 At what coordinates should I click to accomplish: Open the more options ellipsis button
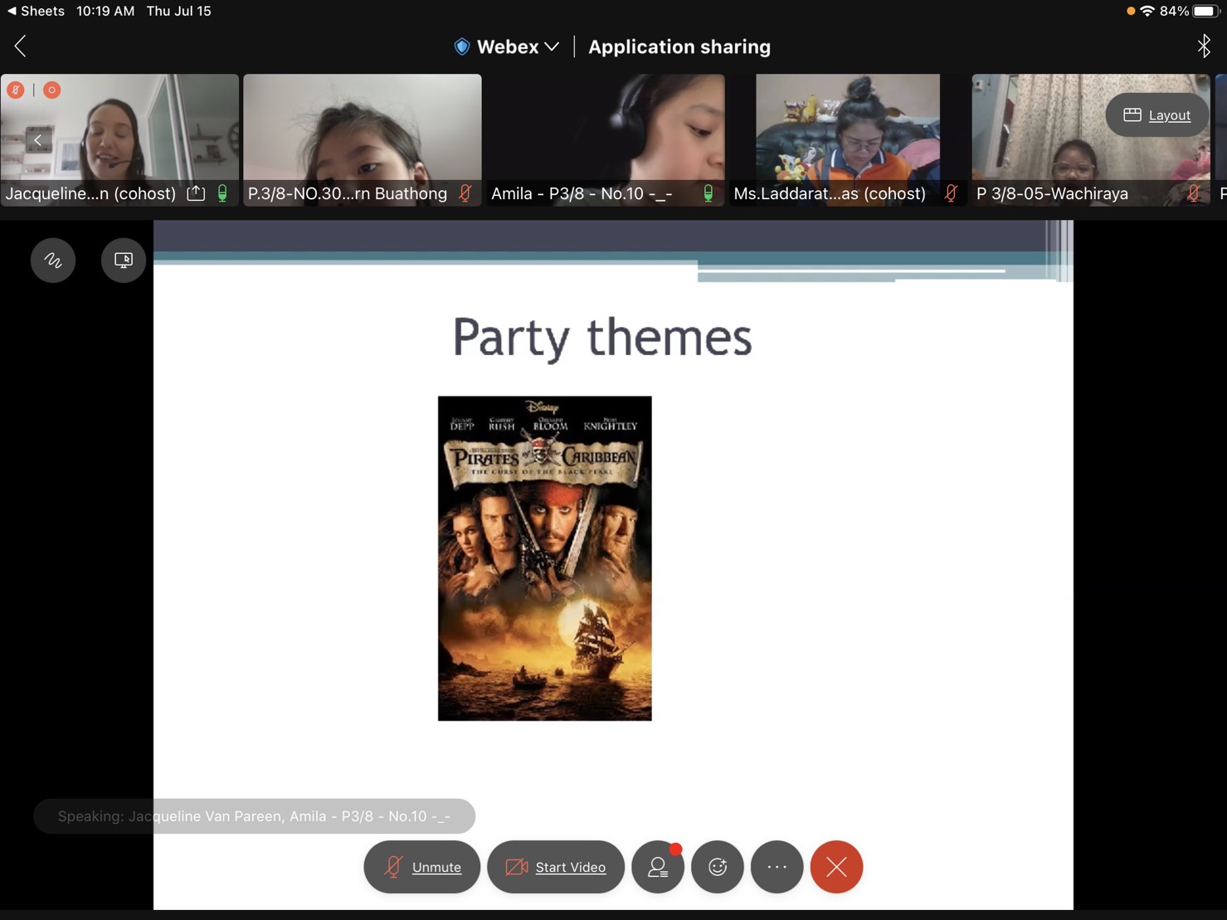point(777,867)
